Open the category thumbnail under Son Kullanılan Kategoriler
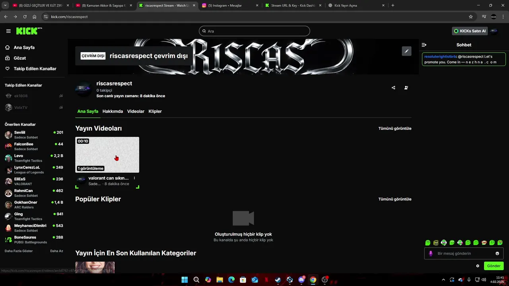The width and height of the screenshot is (509, 286). (95, 267)
